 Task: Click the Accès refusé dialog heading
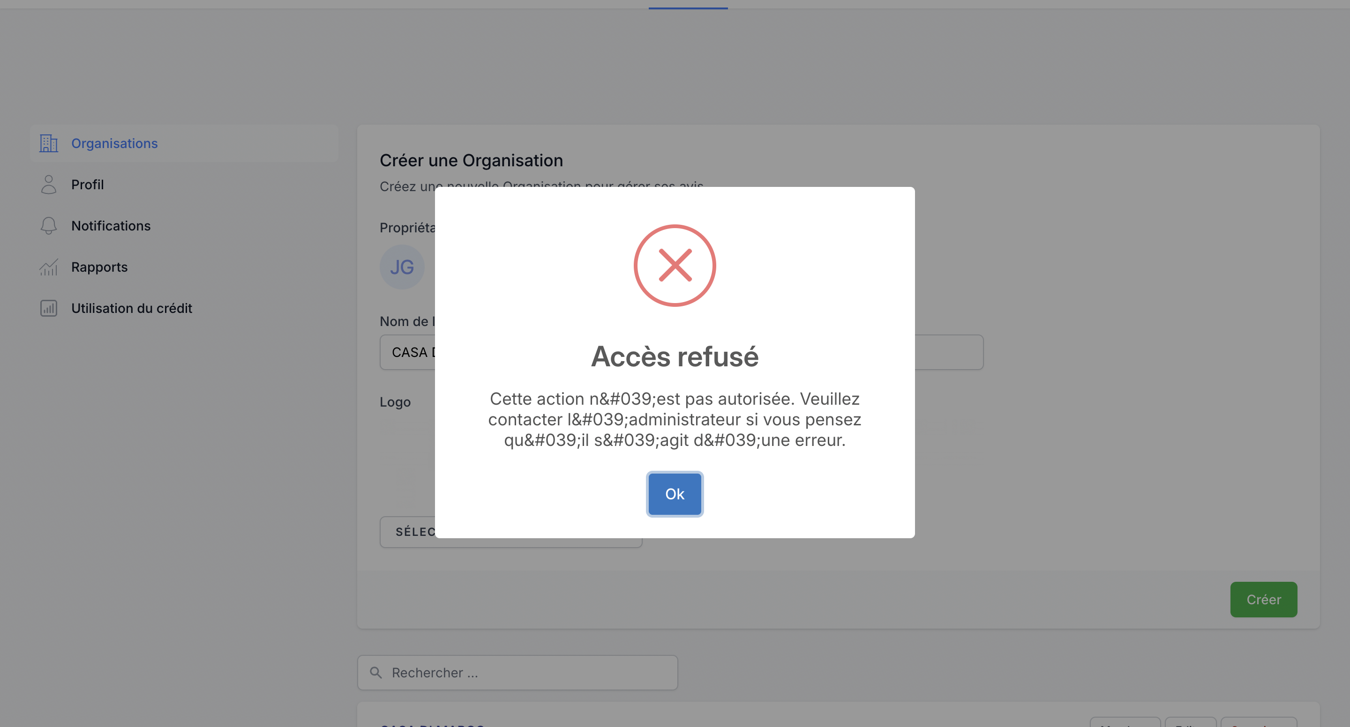click(x=675, y=356)
